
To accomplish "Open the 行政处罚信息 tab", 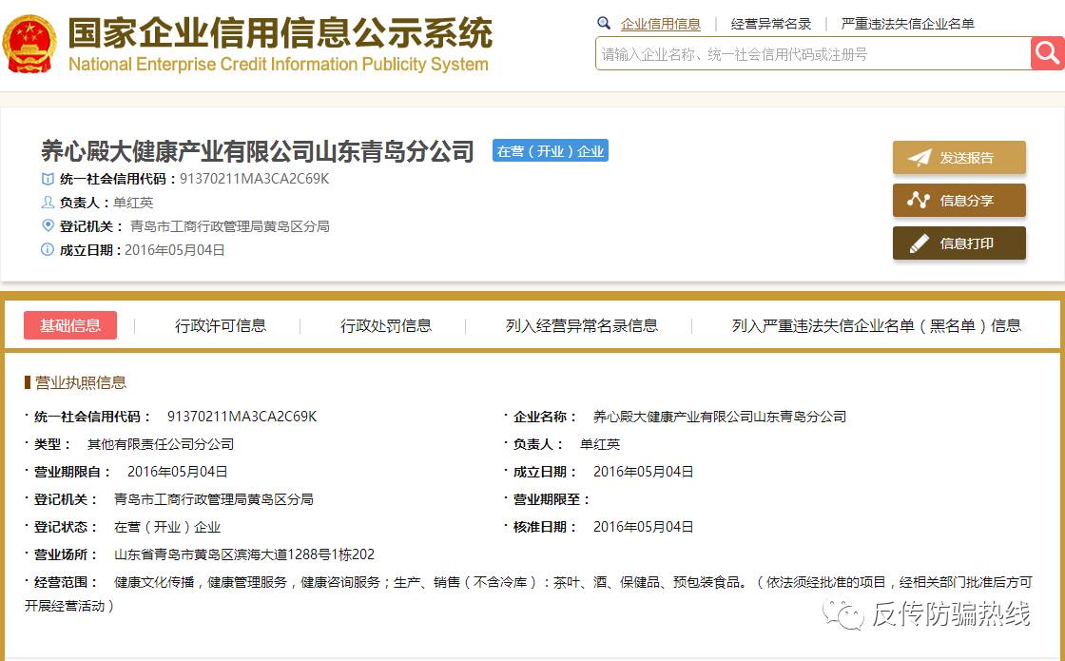I will click(386, 325).
